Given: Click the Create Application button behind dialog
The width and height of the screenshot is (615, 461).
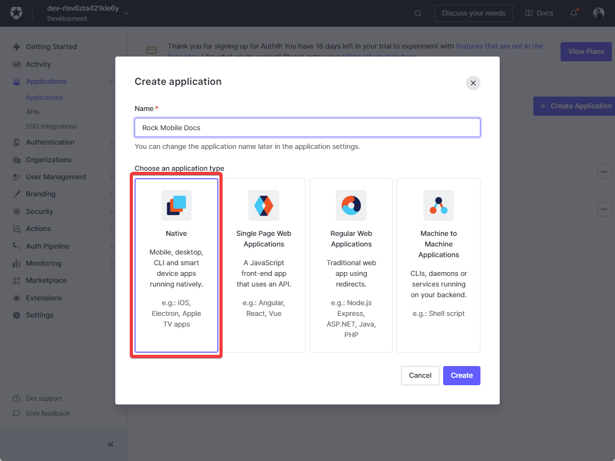Looking at the screenshot, I should tap(574, 106).
